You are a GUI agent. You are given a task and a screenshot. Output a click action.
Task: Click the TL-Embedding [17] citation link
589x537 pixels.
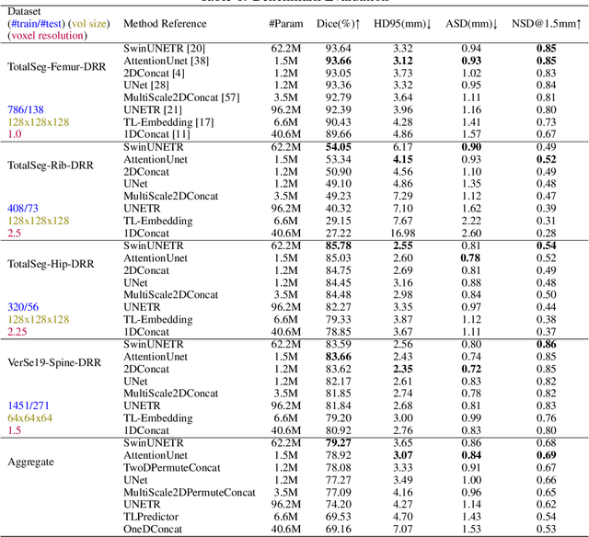pyautogui.click(x=167, y=121)
